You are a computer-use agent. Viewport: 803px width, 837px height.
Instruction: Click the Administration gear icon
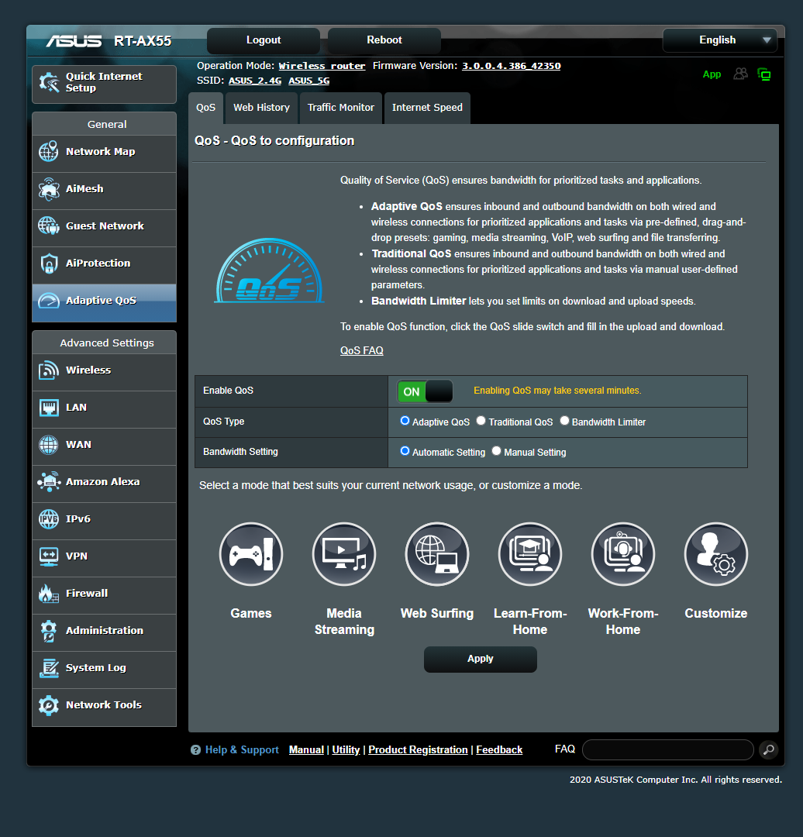coord(49,631)
